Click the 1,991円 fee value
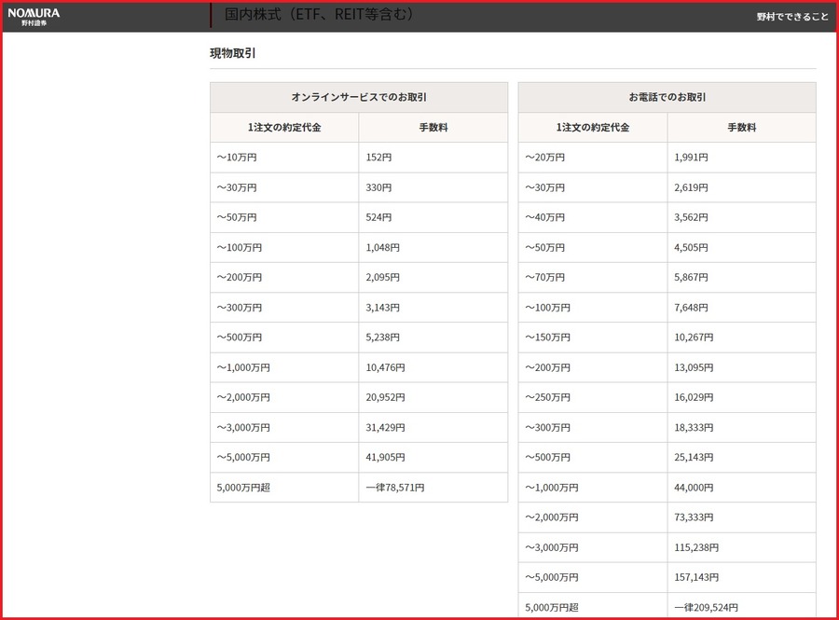 point(691,158)
